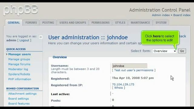194x109 pixels.
Task: Click the User administration :: johndoe heading
Action: (88, 37)
